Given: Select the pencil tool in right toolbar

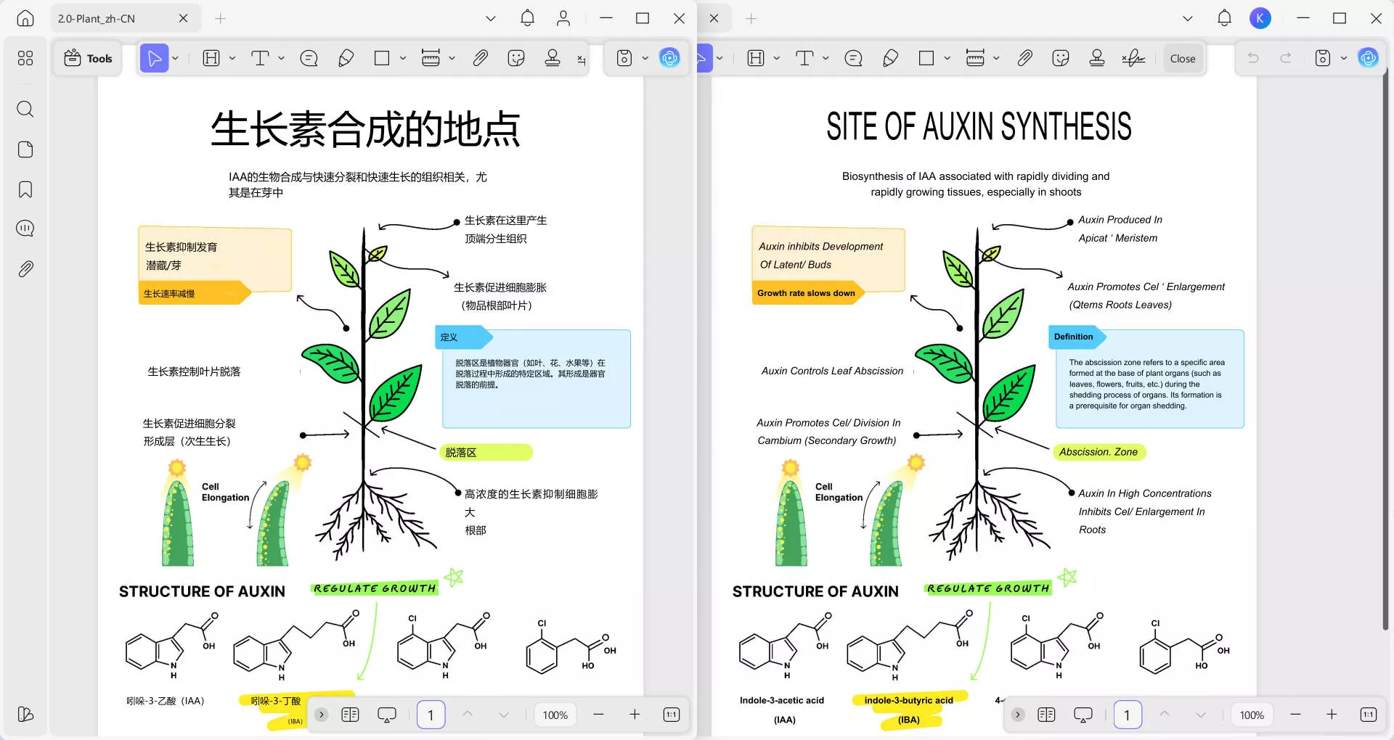Looking at the screenshot, I should pyautogui.click(x=891, y=58).
